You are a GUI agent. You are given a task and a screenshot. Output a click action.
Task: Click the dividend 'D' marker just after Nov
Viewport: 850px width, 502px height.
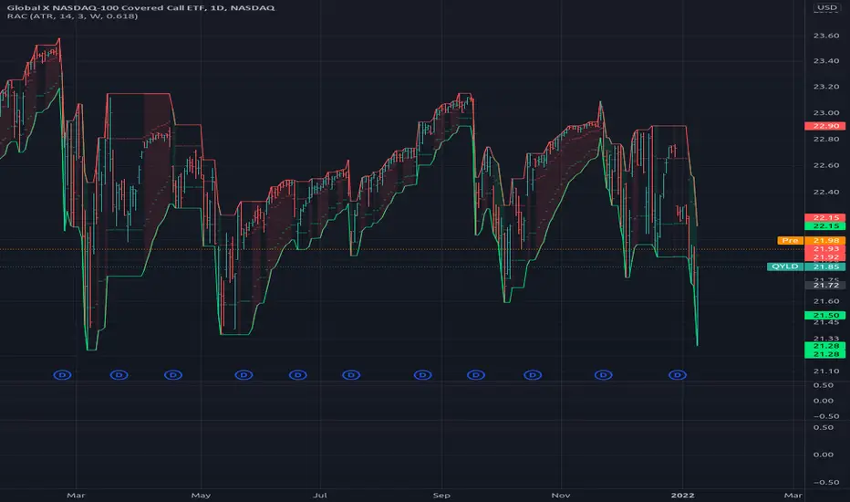(x=604, y=375)
